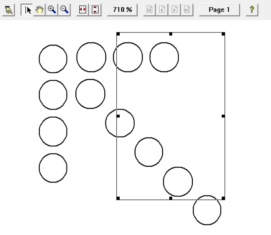
Task: Click the bottom-left selection handle
Action: [118, 198]
